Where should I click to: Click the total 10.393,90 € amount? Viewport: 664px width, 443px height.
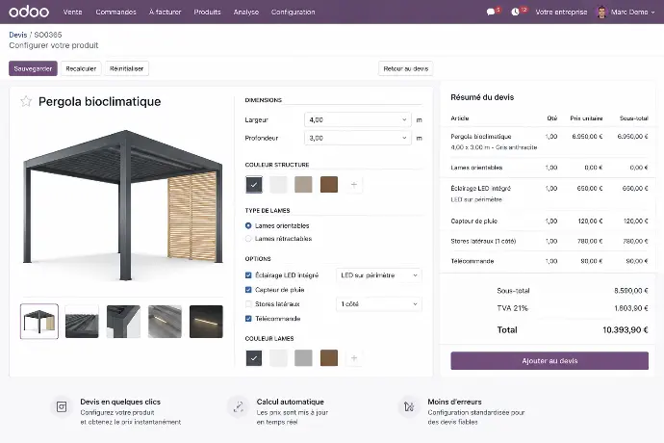626,329
